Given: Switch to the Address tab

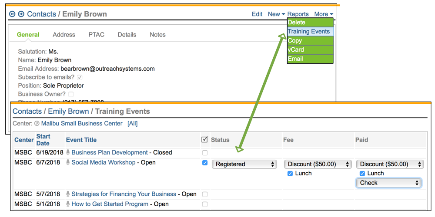Looking at the screenshot, I should [x=64, y=35].
